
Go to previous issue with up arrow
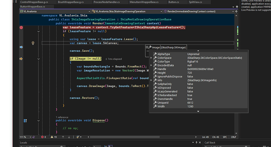63,137
